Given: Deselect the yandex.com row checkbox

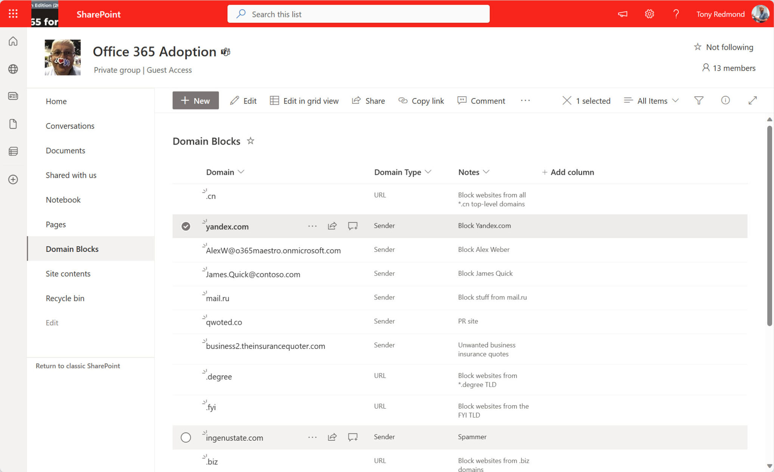Looking at the screenshot, I should (186, 226).
